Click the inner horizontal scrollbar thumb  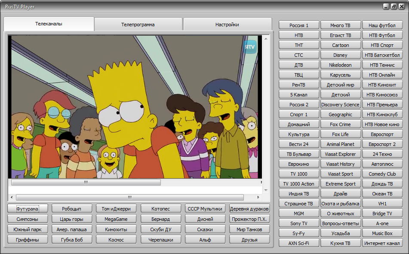click(86, 182)
